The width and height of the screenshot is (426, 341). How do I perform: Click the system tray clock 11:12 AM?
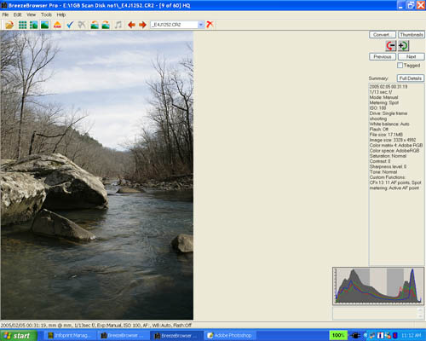tap(412, 336)
